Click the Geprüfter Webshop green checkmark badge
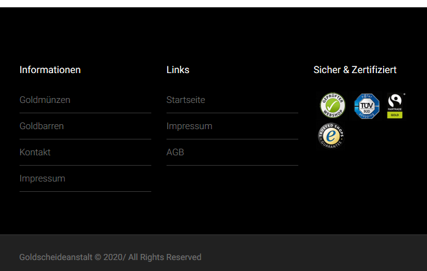This screenshot has width=427, height=271. pyautogui.click(x=332, y=105)
